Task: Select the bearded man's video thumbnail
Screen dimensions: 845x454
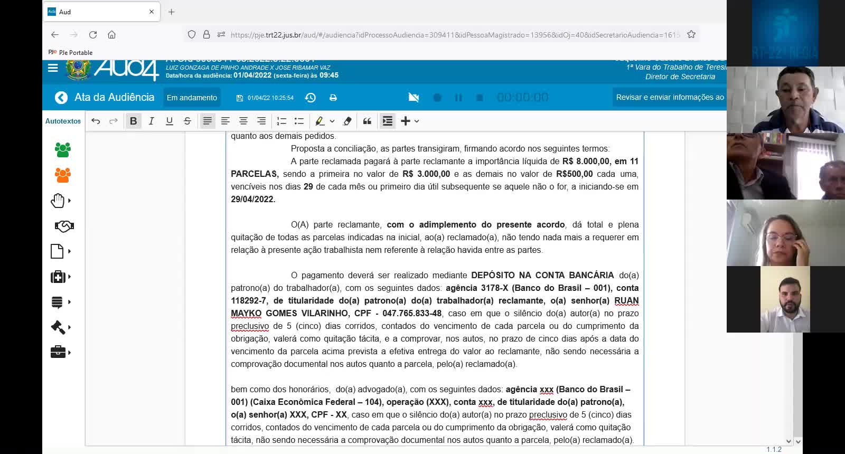Action: point(785,299)
